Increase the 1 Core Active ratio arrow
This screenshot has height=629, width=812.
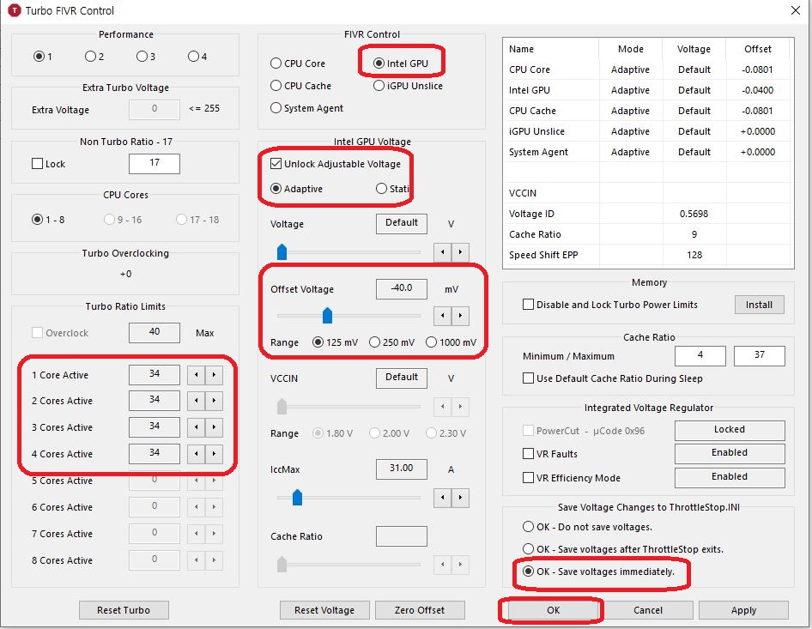[x=214, y=375]
